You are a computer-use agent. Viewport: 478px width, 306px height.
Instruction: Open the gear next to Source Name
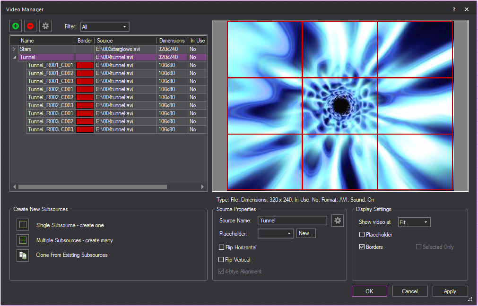338,220
